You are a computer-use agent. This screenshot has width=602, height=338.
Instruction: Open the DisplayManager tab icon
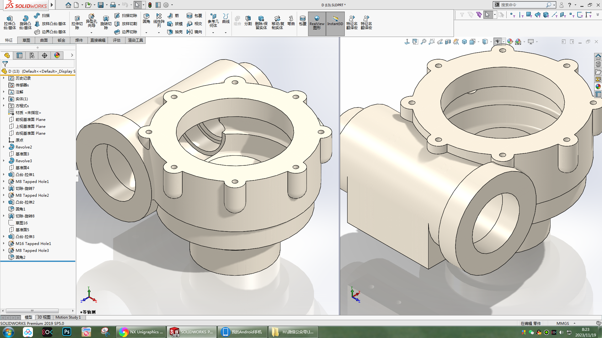(x=57, y=55)
